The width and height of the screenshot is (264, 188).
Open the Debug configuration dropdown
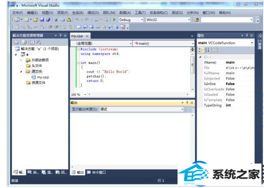tap(131, 20)
